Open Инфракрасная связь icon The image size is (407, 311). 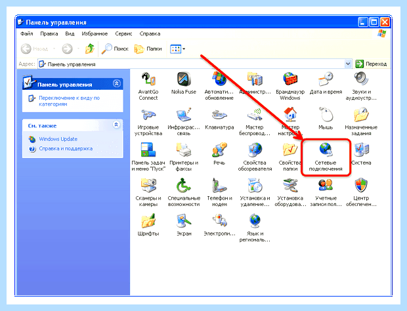(x=184, y=122)
